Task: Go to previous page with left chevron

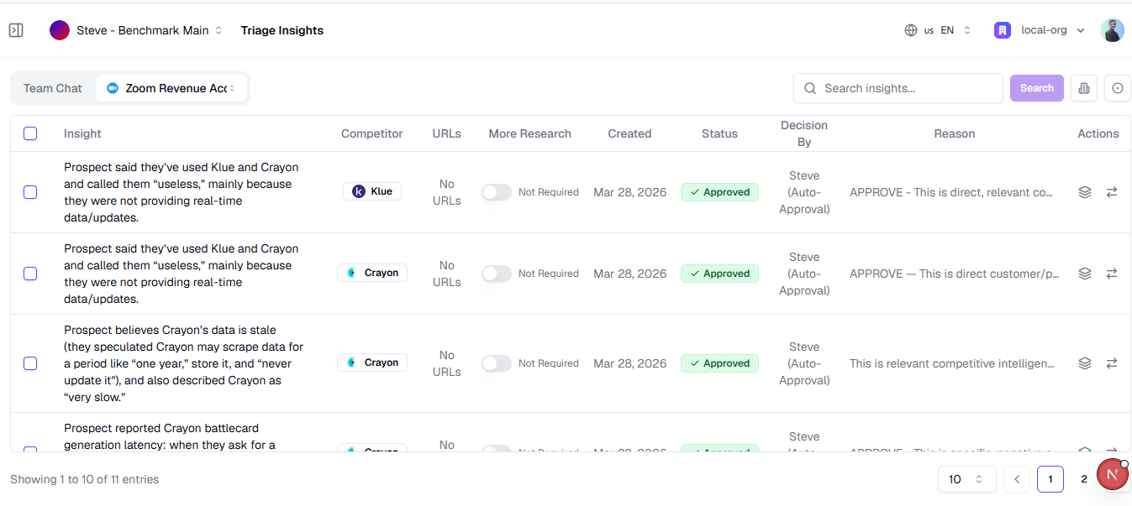Action: [1017, 479]
